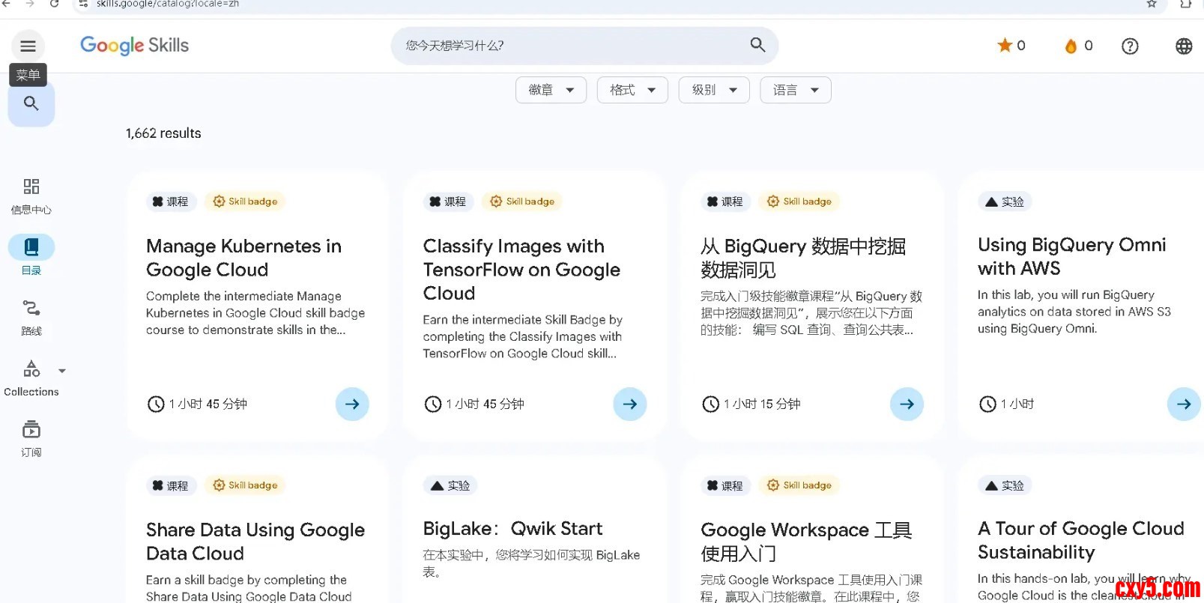Click the globe language icon

[x=1183, y=46]
